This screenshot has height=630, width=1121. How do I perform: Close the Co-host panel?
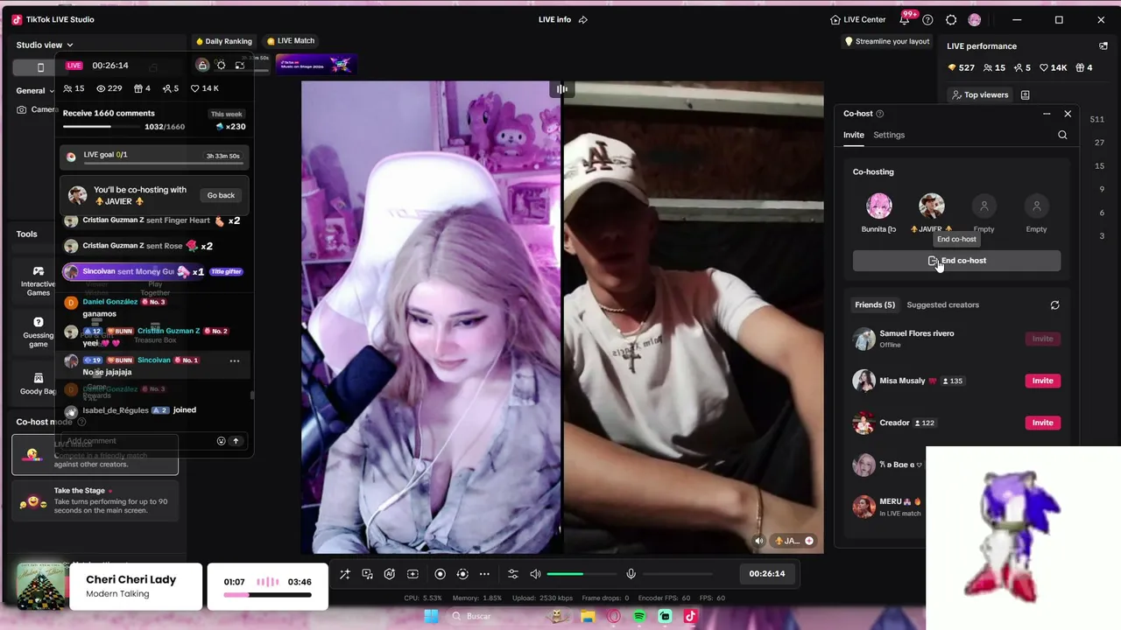1068,114
